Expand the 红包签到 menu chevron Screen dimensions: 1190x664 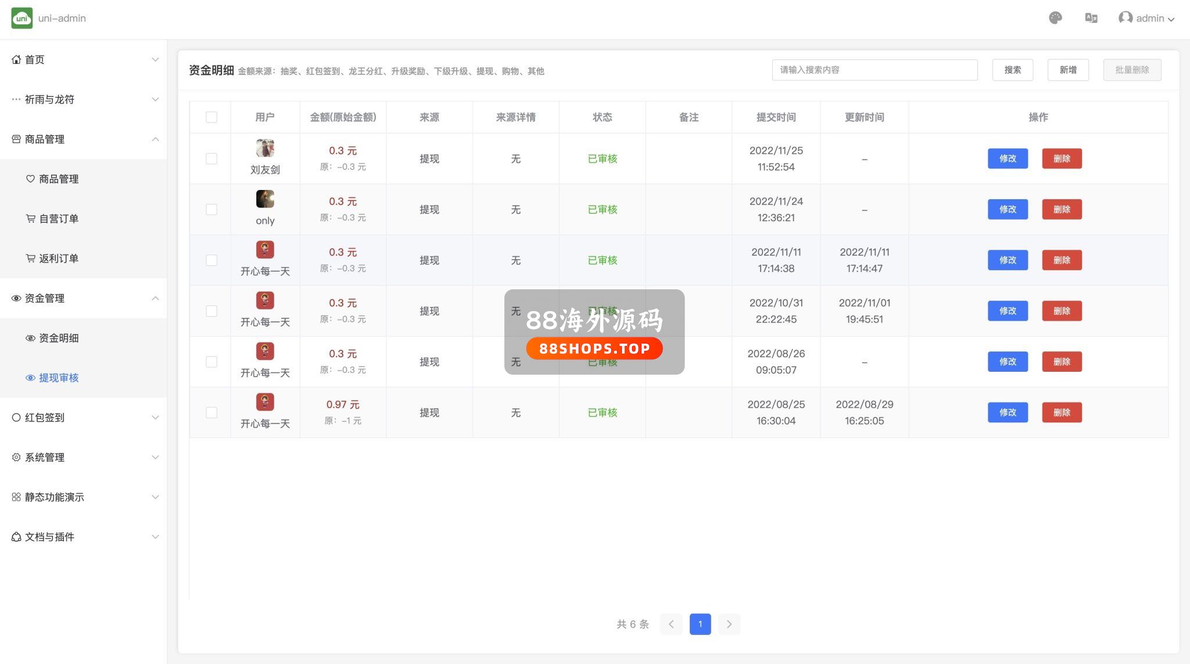[x=155, y=418]
